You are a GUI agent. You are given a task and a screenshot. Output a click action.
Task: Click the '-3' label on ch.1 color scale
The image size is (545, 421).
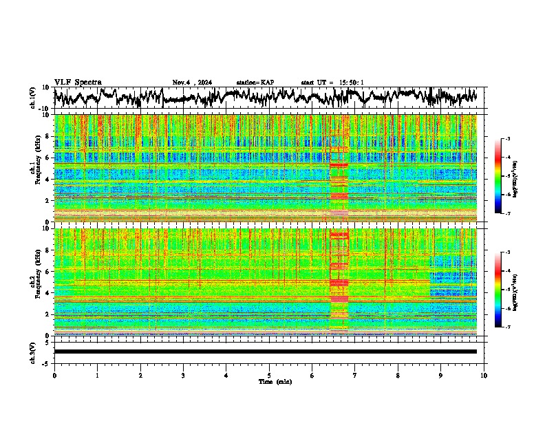point(508,138)
